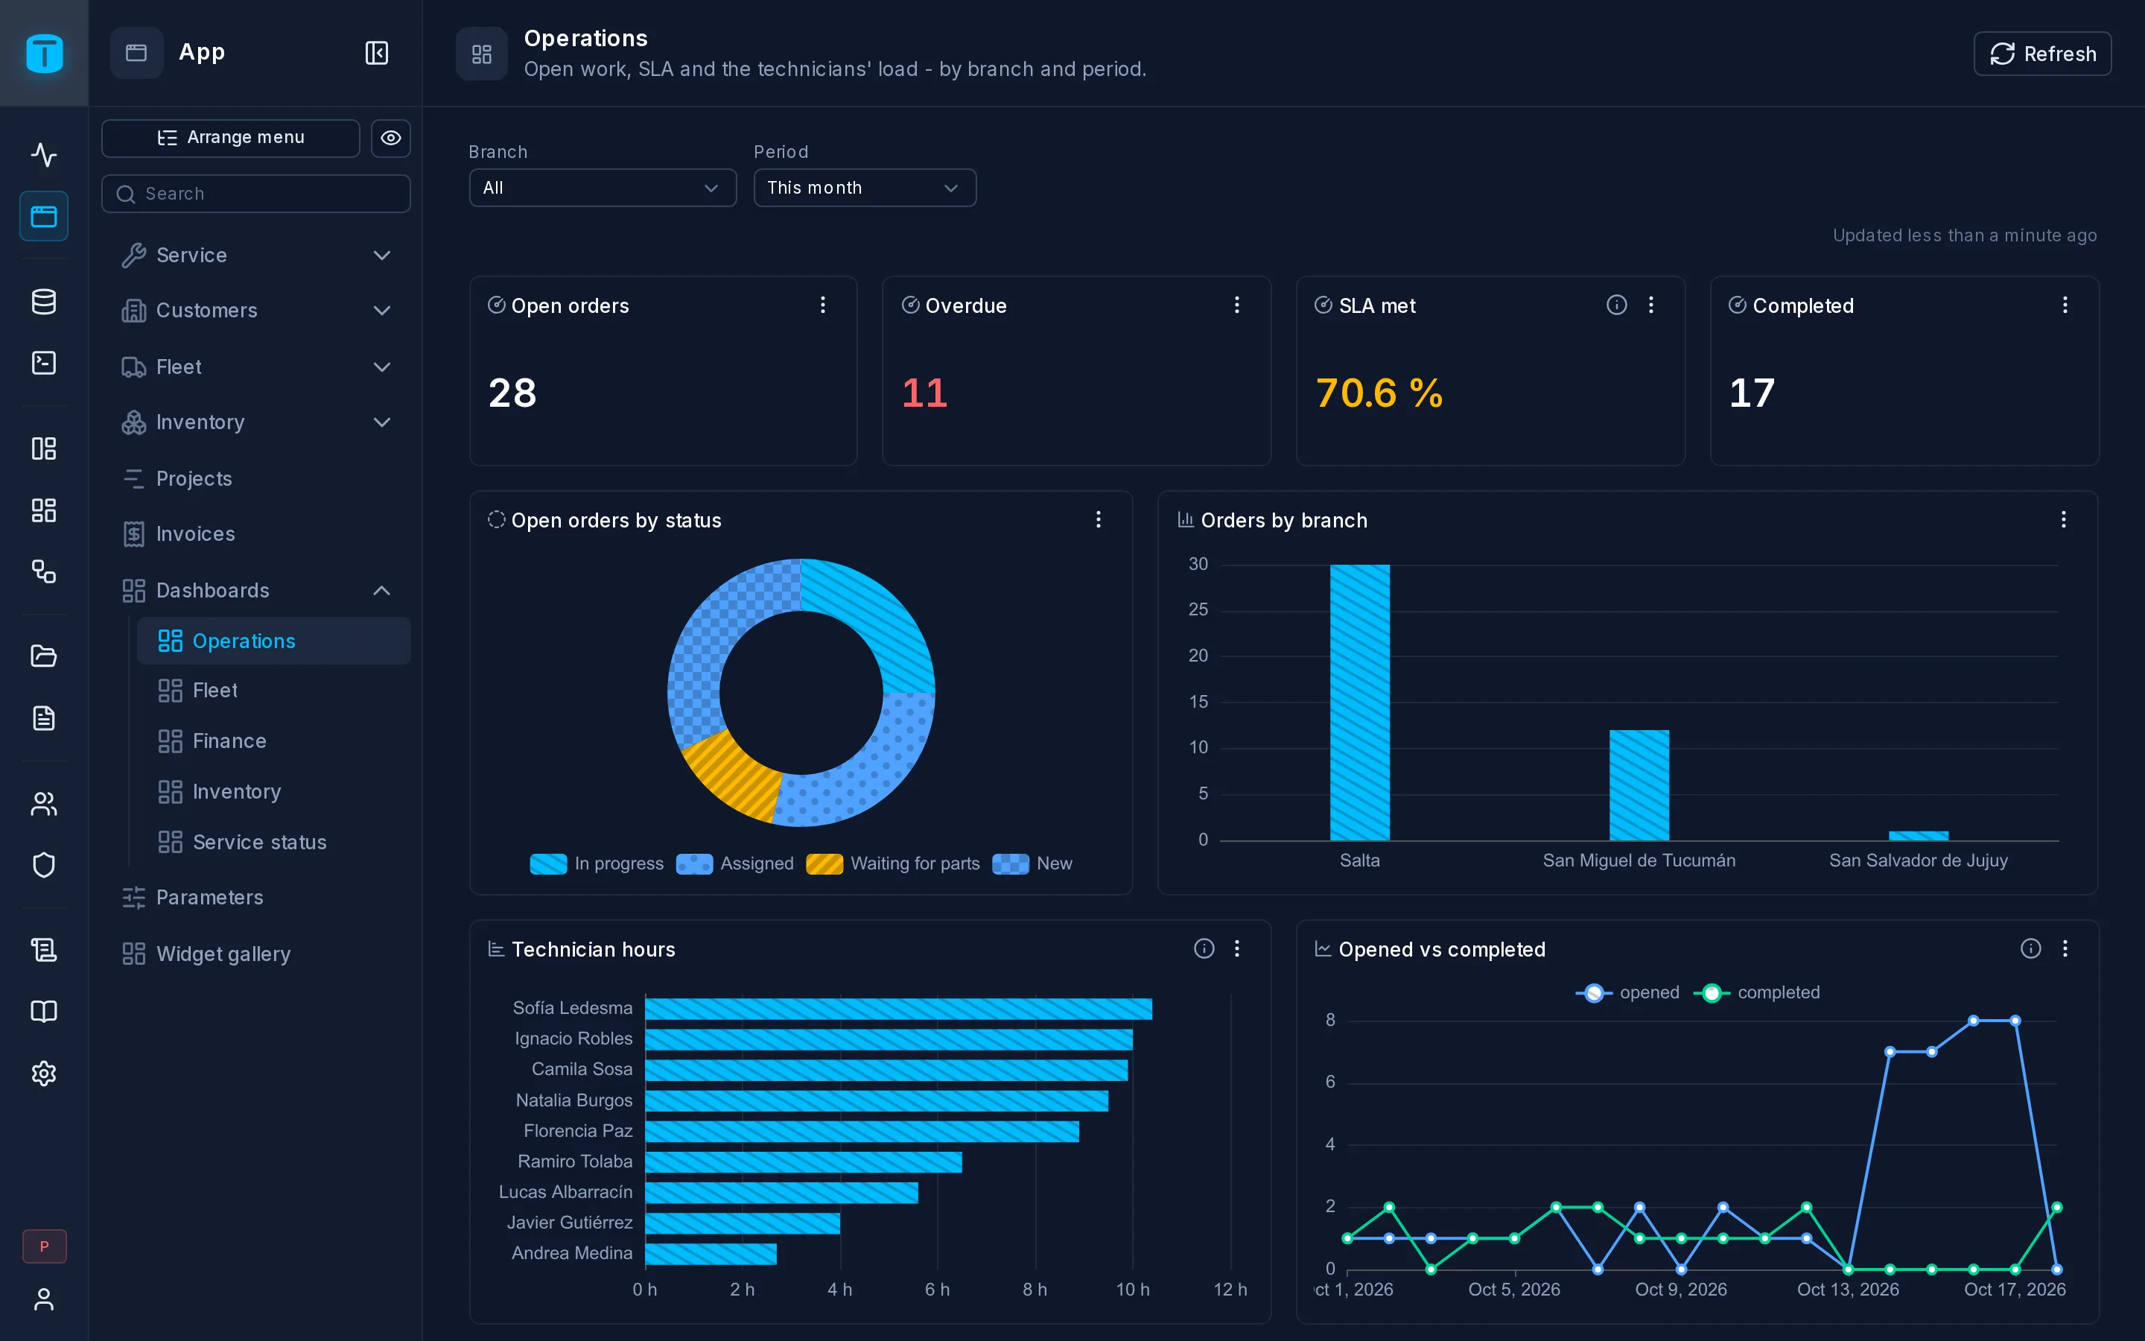Open the Parameters menu item

coord(257,898)
